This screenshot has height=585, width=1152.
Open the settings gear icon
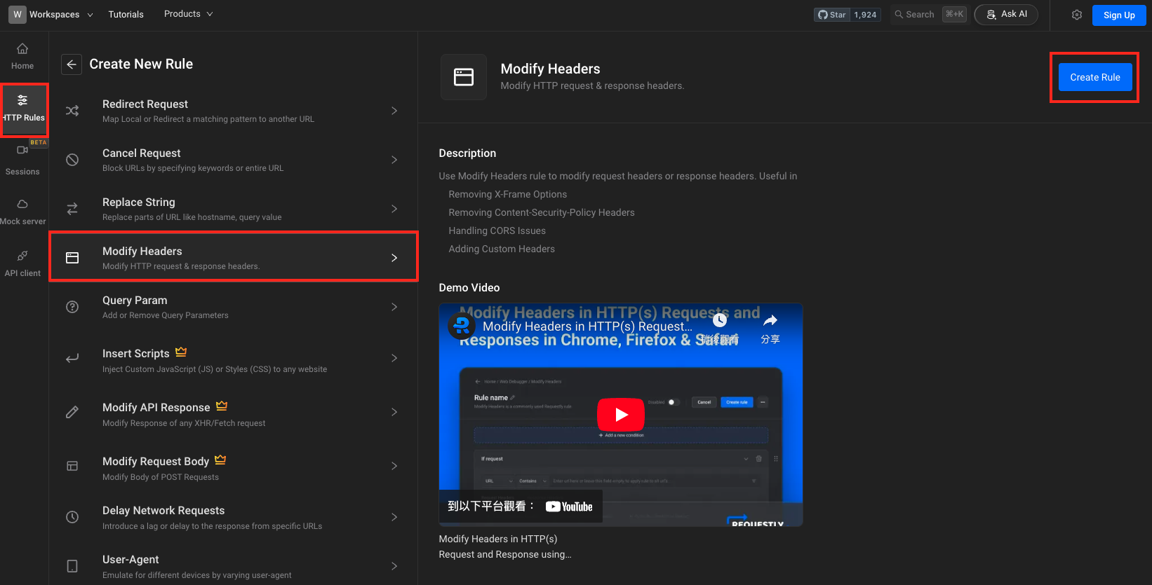pyautogui.click(x=1076, y=15)
